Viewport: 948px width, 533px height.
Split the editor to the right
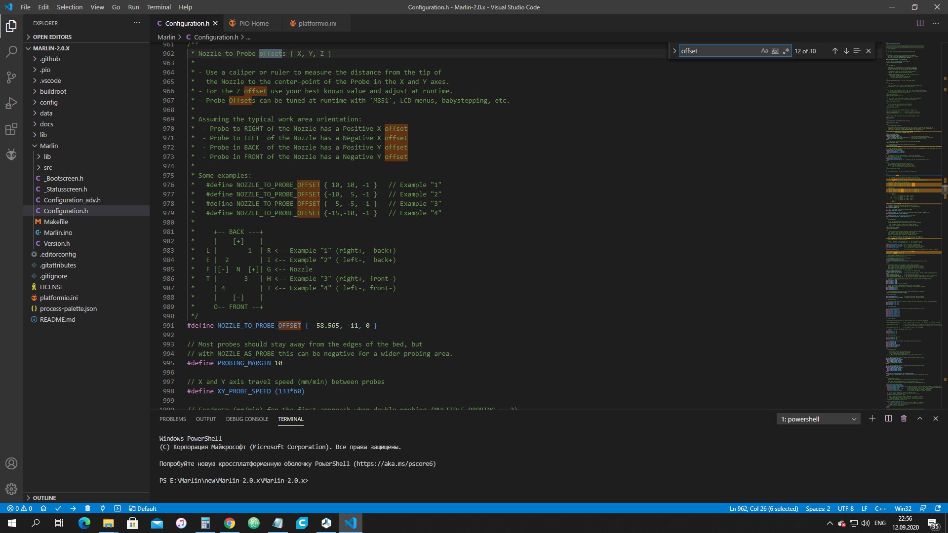[920, 23]
